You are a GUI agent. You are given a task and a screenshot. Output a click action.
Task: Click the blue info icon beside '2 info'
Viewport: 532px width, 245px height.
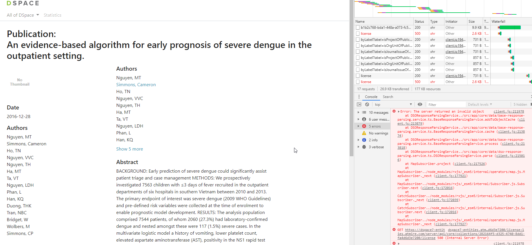coord(364,140)
